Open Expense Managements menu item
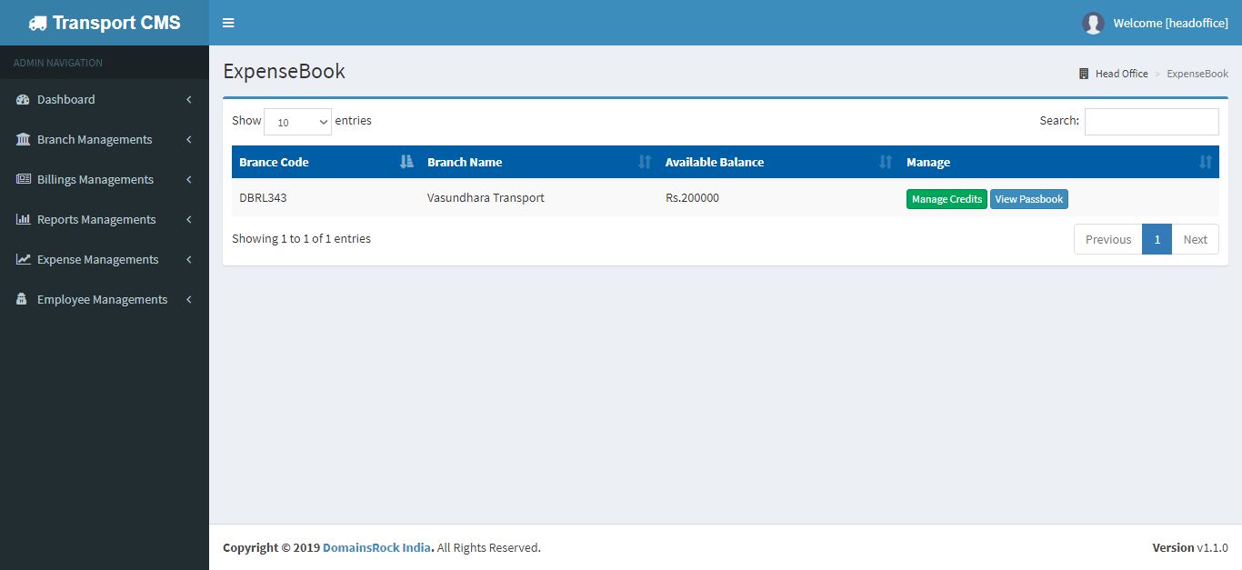The height and width of the screenshot is (570, 1242). (105, 259)
